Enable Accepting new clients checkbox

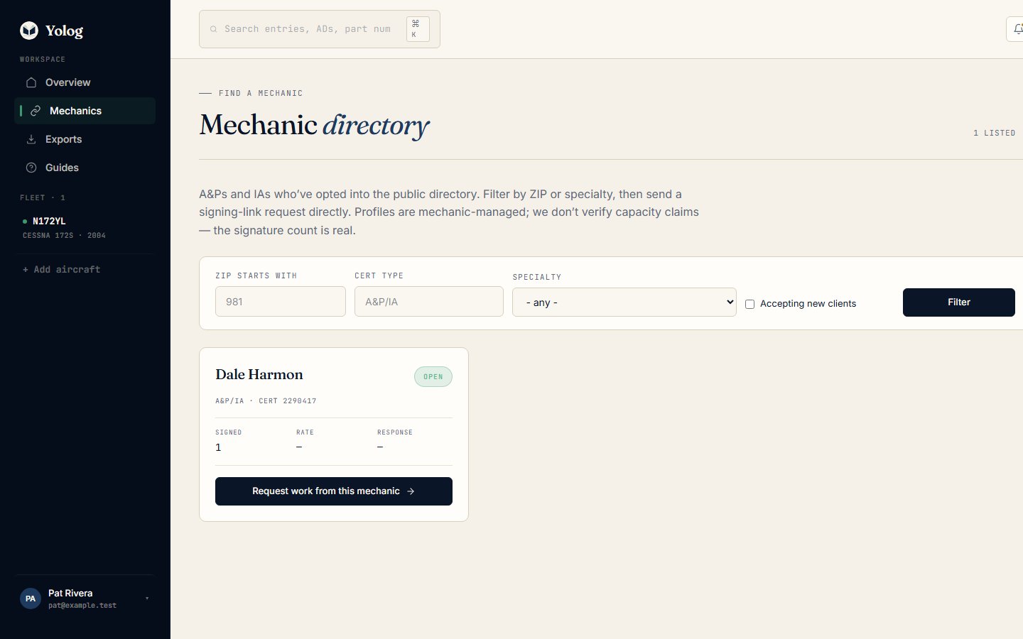749,304
